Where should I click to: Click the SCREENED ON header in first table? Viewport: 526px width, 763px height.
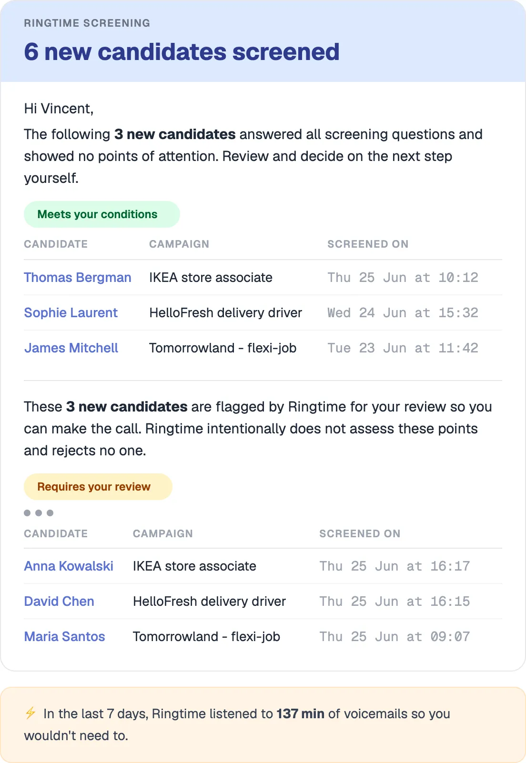[368, 244]
